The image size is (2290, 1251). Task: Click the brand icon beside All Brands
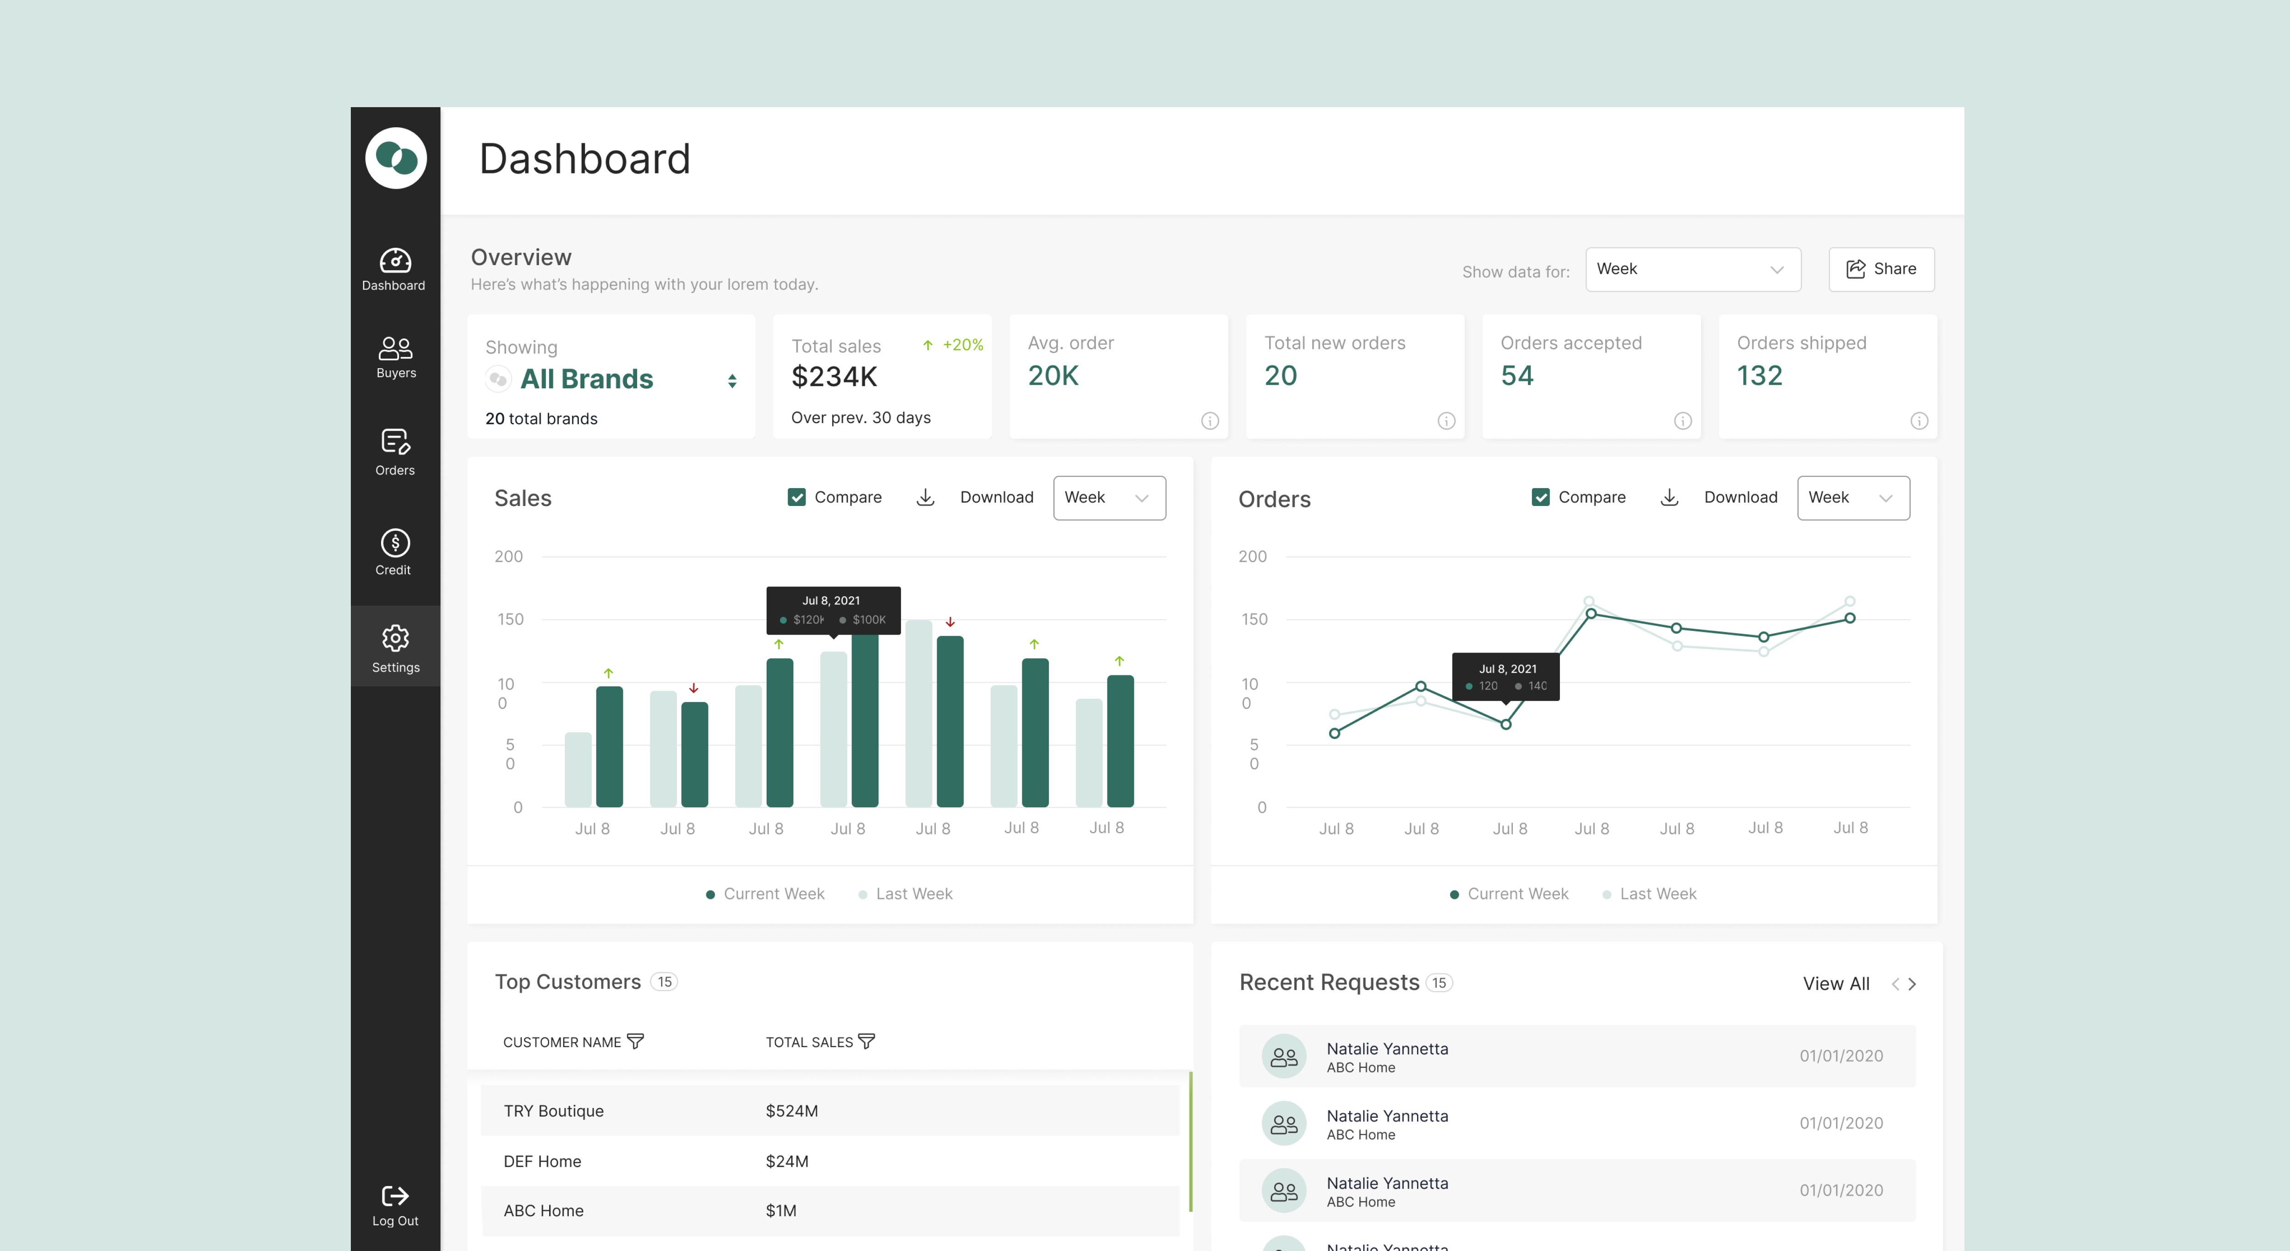[x=498, y=380]
